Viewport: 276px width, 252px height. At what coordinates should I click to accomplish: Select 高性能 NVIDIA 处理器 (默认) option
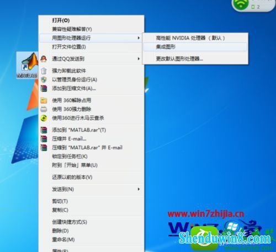[195, 38]
